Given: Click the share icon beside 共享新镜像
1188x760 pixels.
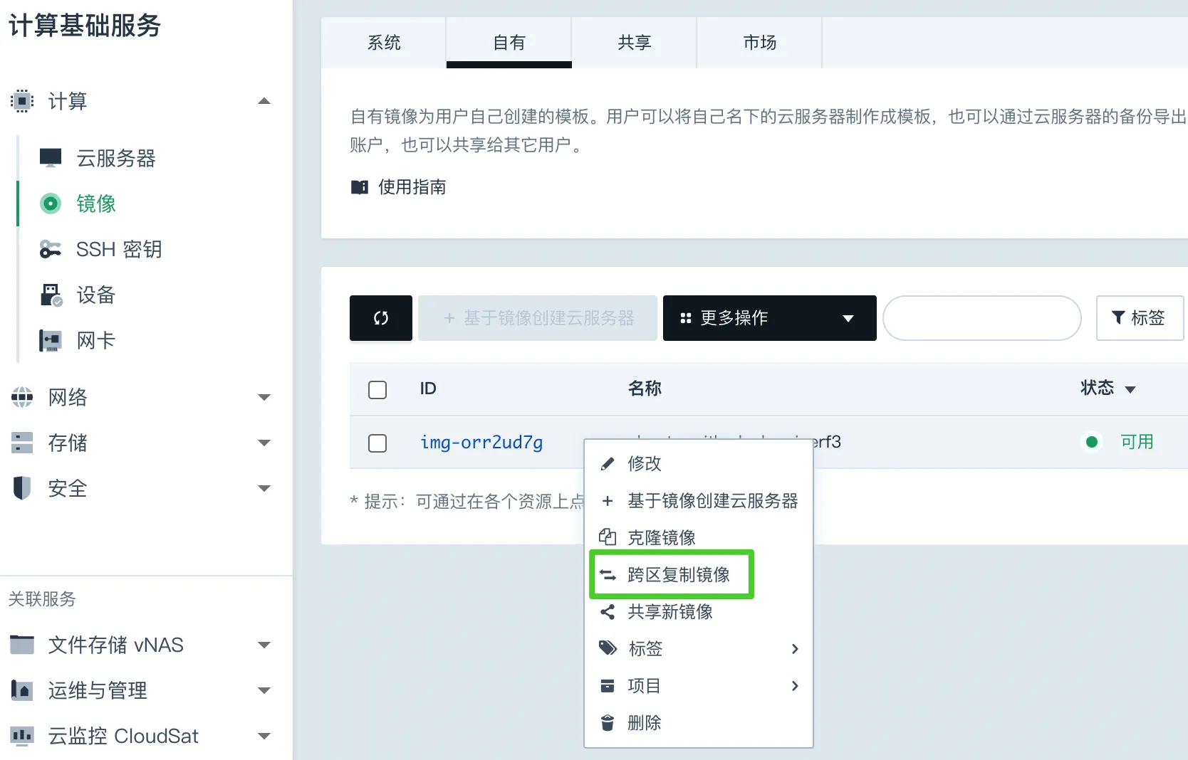Looking at the screenshot, I should [x=608, y=612].
